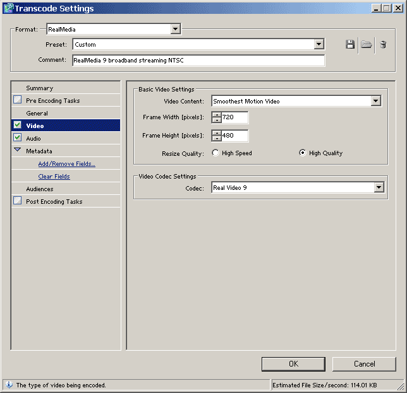Click the Estimated File Size status text

click(x=324, y=385)
